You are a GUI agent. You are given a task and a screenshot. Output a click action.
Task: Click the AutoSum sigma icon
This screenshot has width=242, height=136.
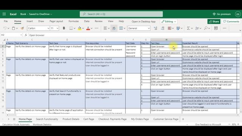188,28
